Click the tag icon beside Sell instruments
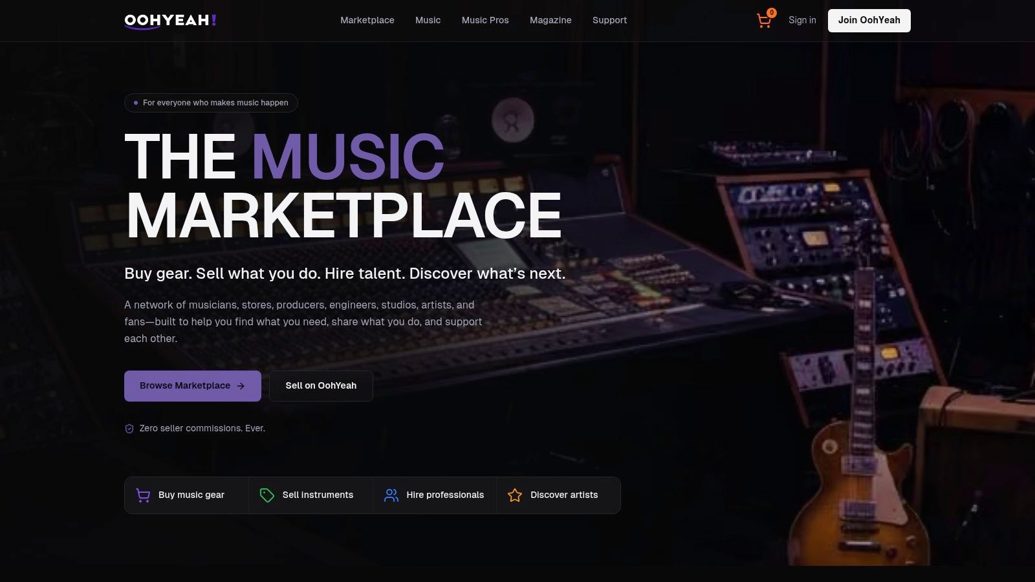The width and height of the screenshot is (1035, 582). (267, 495)
